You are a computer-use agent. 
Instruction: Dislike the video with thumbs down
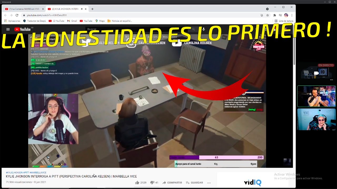point(154,182)
